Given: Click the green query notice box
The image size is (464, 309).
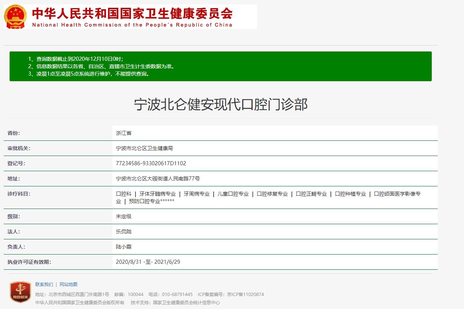Looking at the screenshot, I should pyautogui.click(x=220, y=66).
